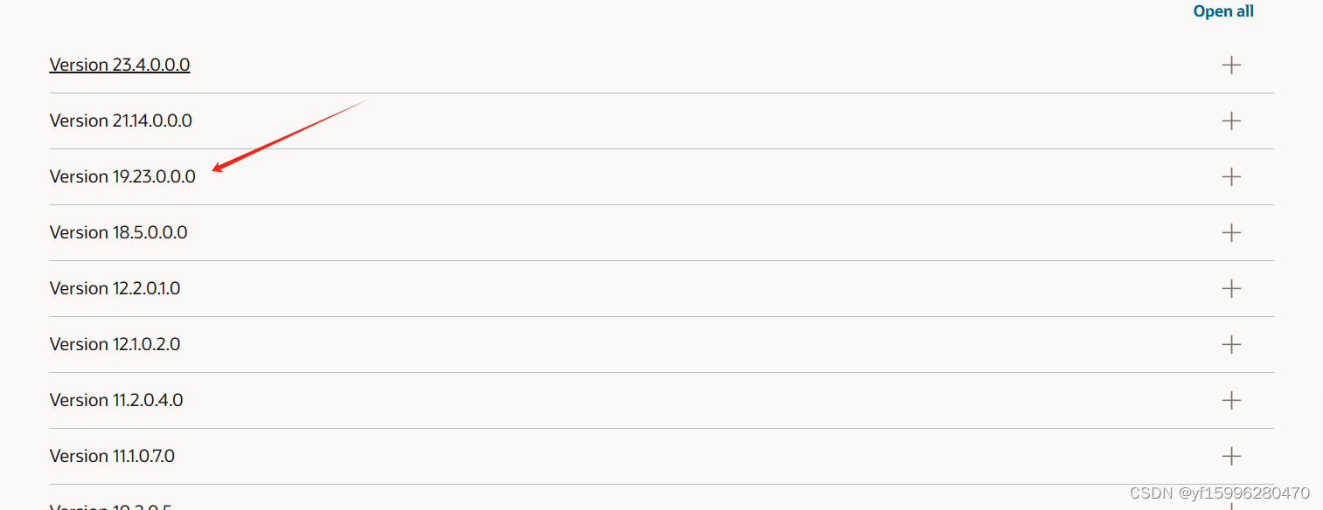Click the Version 12.1.0.2.0 entry
Image resolution: width=1323 pixels, height=510 pixels.
click(x=115, y=344)
